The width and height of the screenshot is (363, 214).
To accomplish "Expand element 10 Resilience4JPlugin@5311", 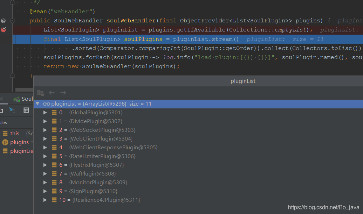I will pyautogui.click(x=45, y=200).
